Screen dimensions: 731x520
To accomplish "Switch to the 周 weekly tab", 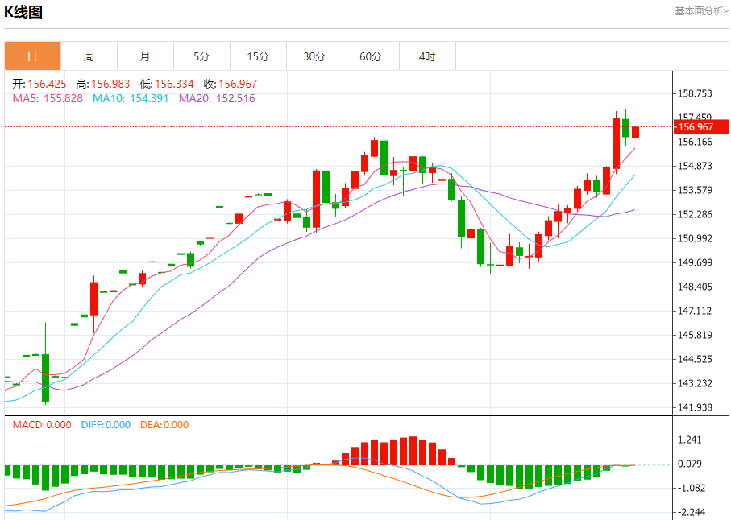I will [89, 56].
